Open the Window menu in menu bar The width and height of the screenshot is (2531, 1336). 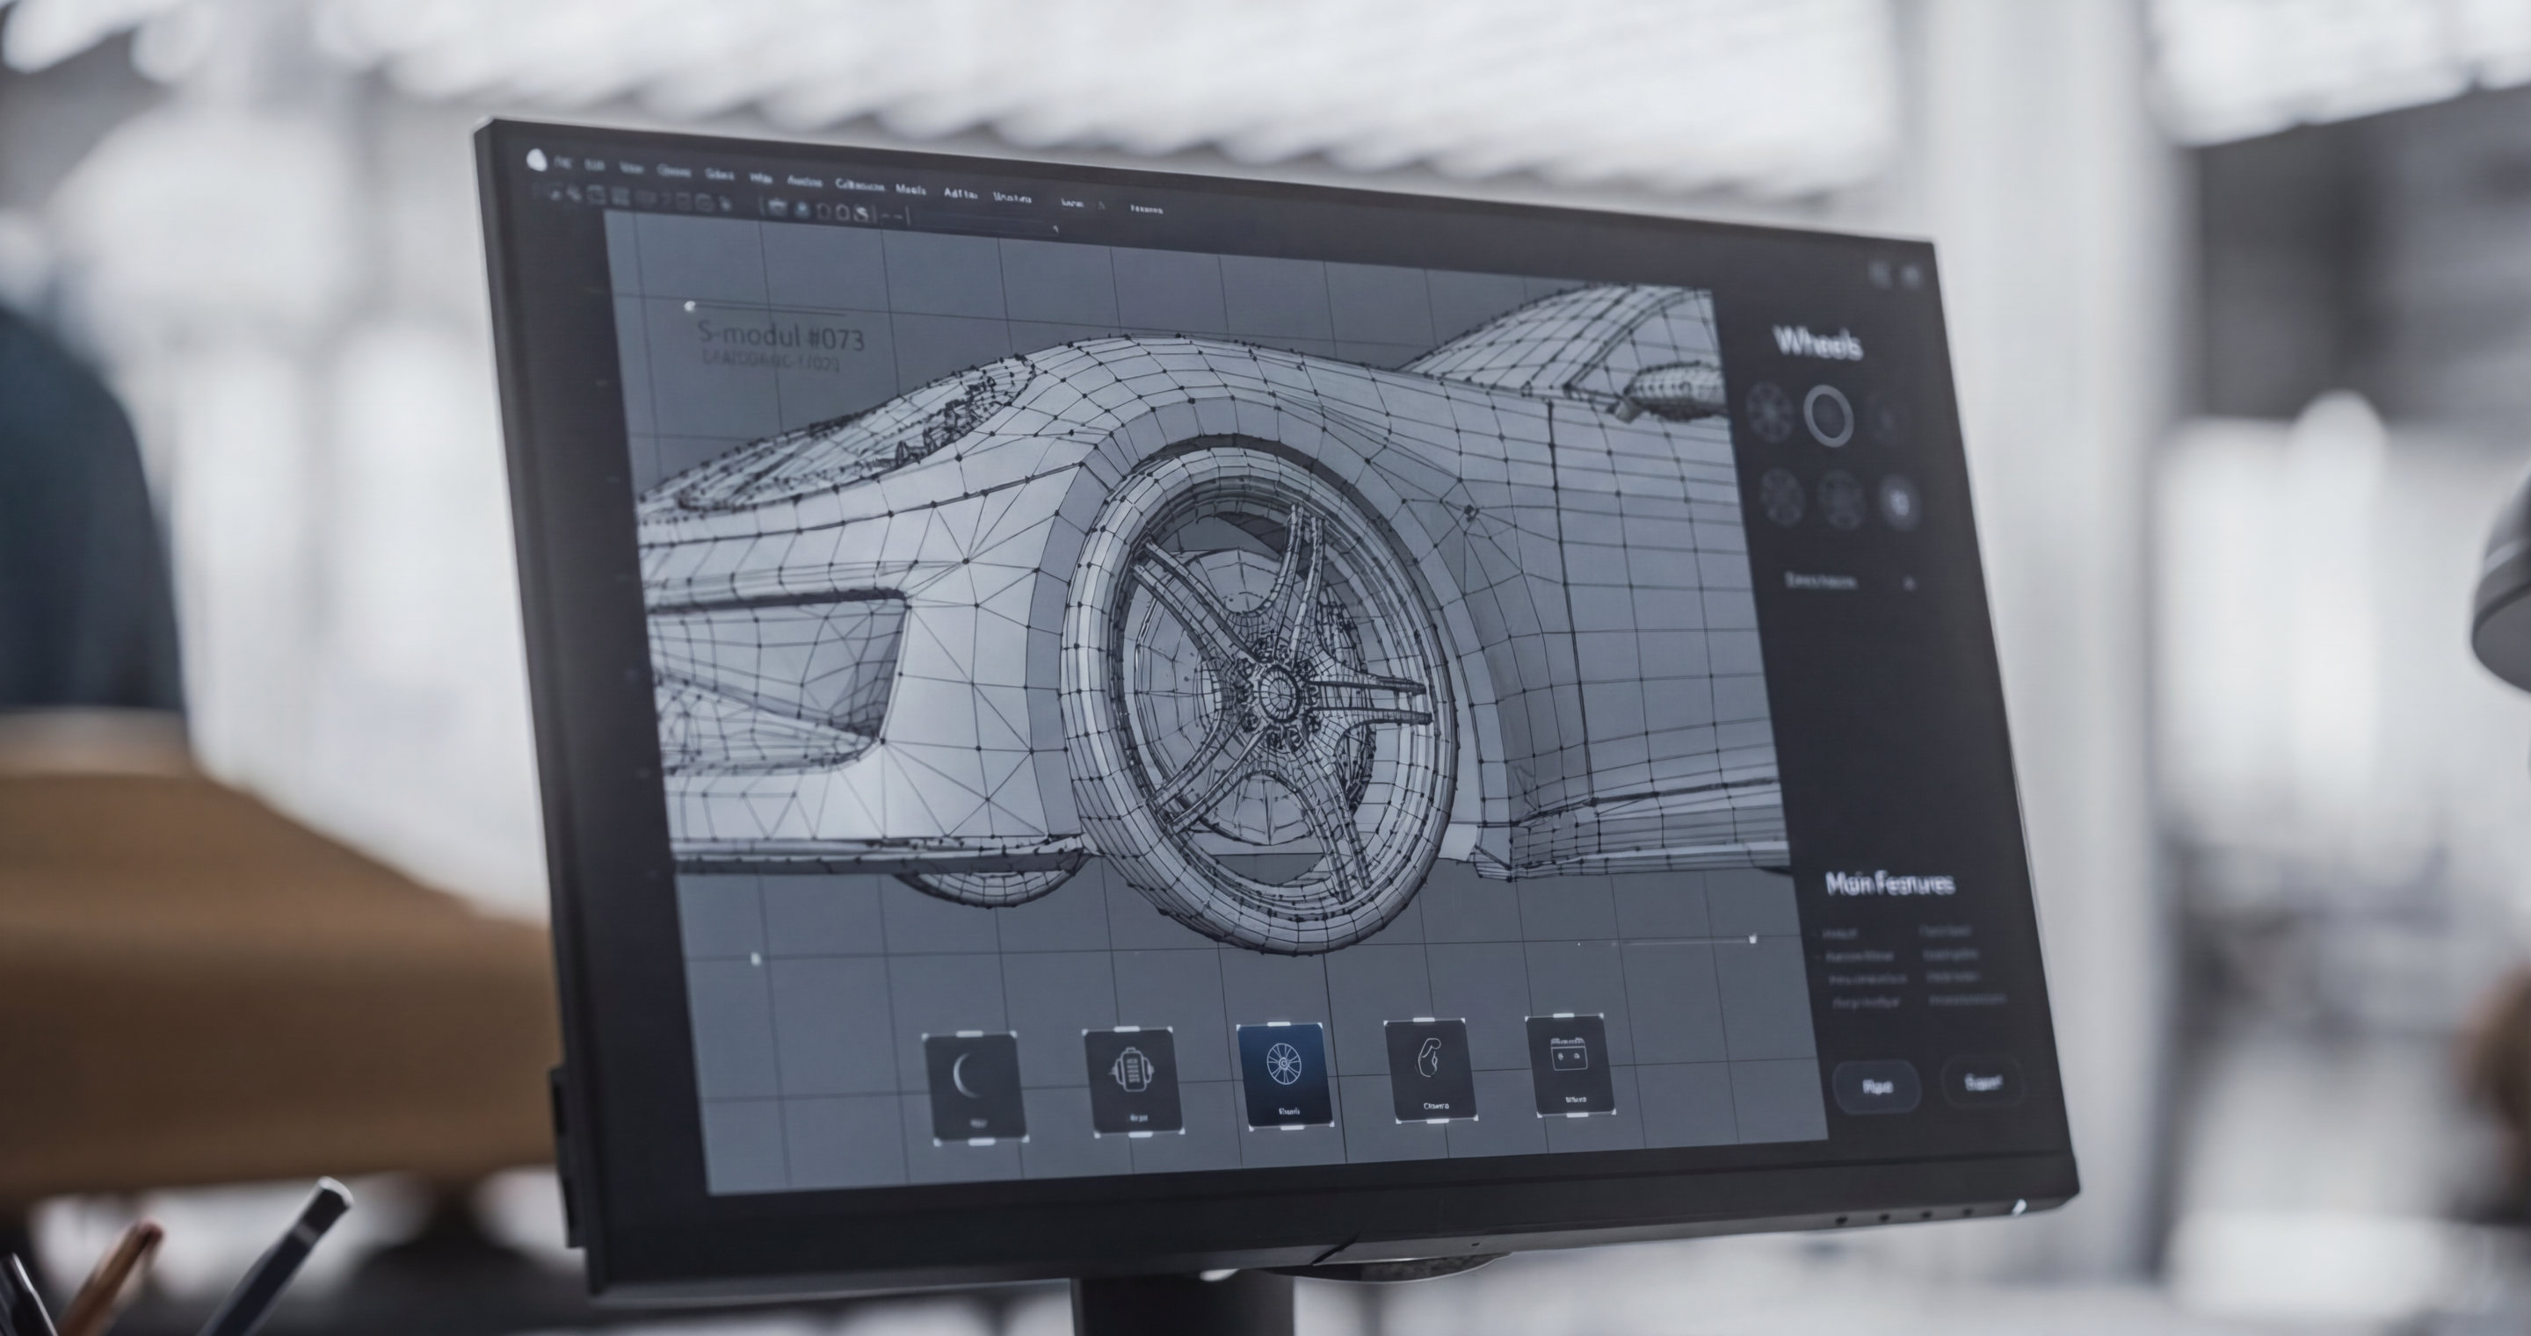pos(1012,197)
